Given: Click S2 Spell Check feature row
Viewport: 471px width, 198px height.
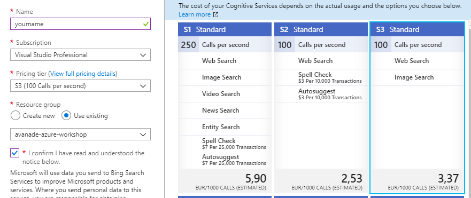Looking at the screenshot, I should 321,77.
